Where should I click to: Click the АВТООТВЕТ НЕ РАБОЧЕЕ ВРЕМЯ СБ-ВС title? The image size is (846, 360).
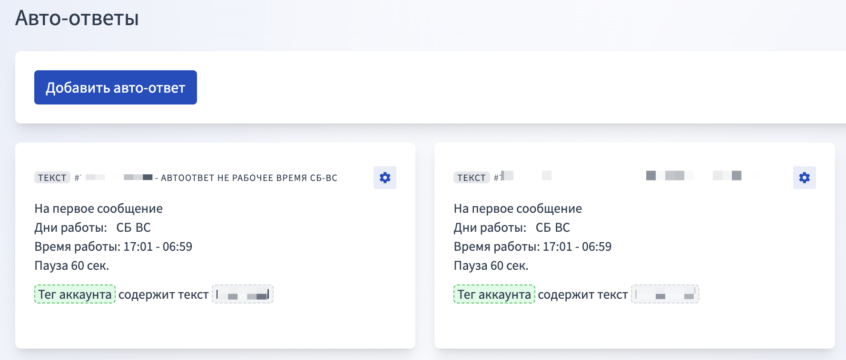pos(248,178)
